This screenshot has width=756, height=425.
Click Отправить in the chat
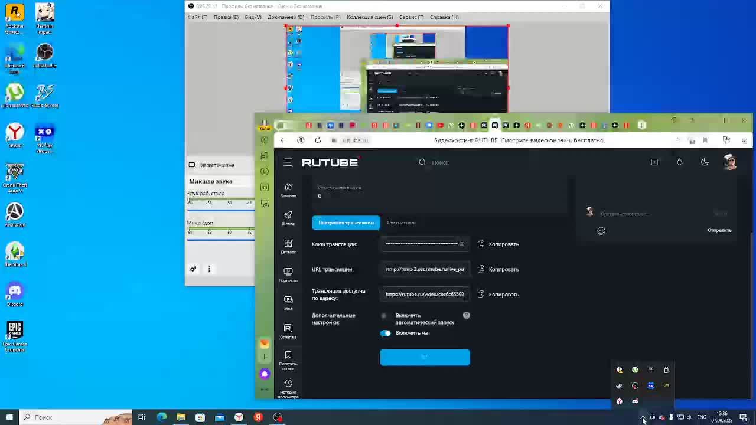click(x=719, y=230)
